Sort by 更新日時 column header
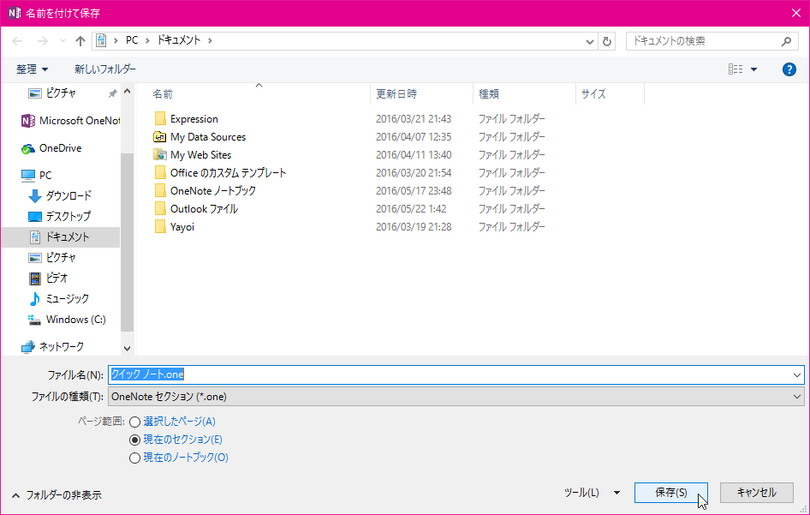Viewport: 810px width, 515px height. [x=396, y=94]
